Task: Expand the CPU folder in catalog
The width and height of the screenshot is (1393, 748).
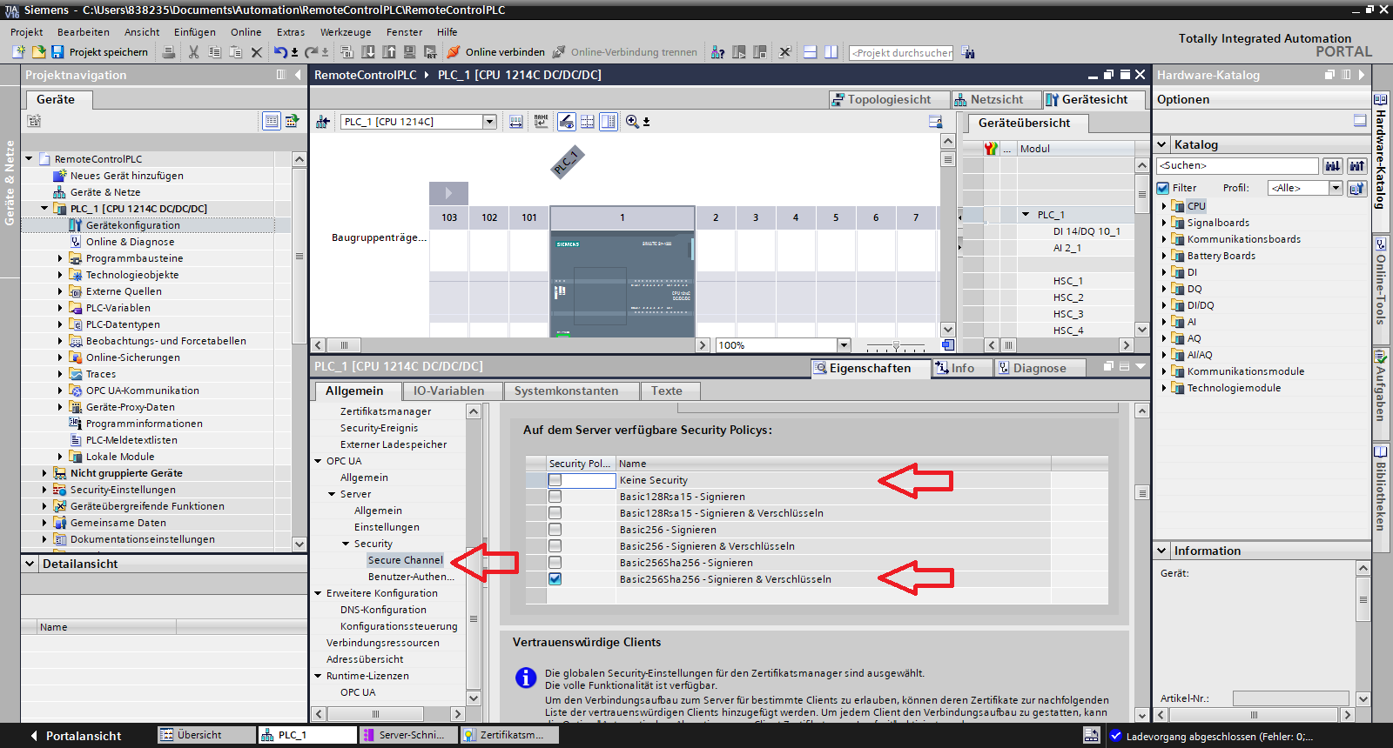Action: (1164, 206)
